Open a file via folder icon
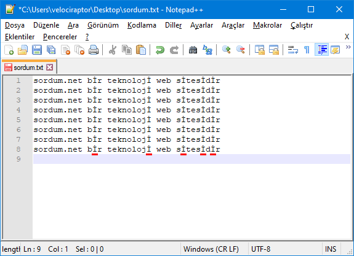This screenshot has height=256, width=354. point(23,50)
